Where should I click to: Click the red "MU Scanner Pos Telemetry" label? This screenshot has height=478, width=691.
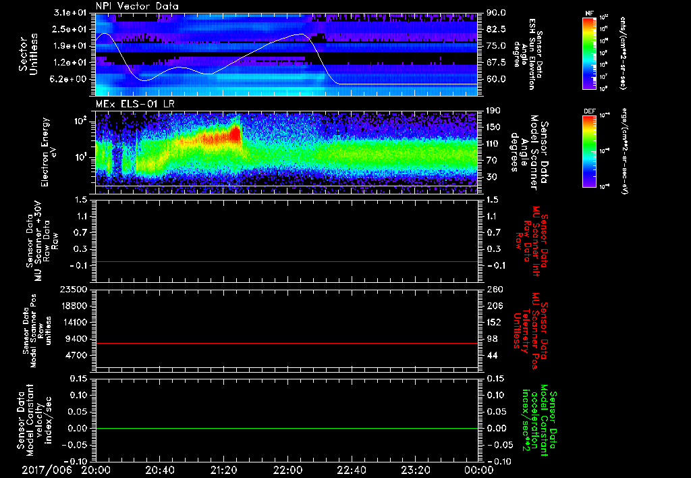point(530,331)
